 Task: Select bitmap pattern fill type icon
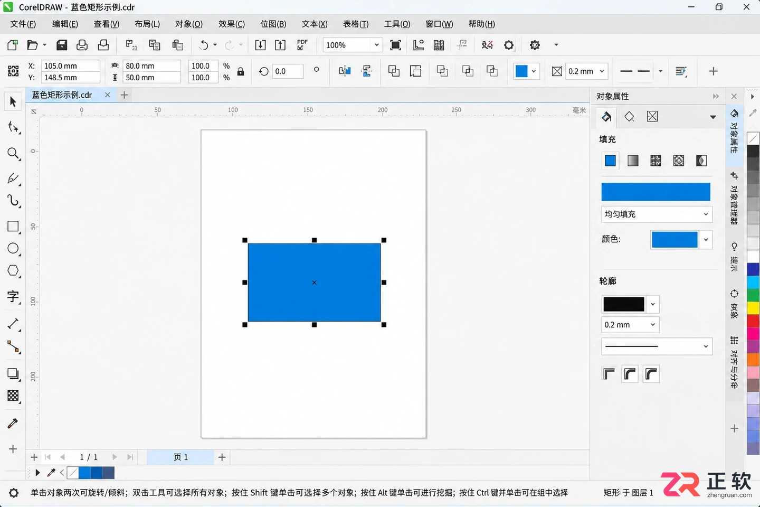point(679,161)
